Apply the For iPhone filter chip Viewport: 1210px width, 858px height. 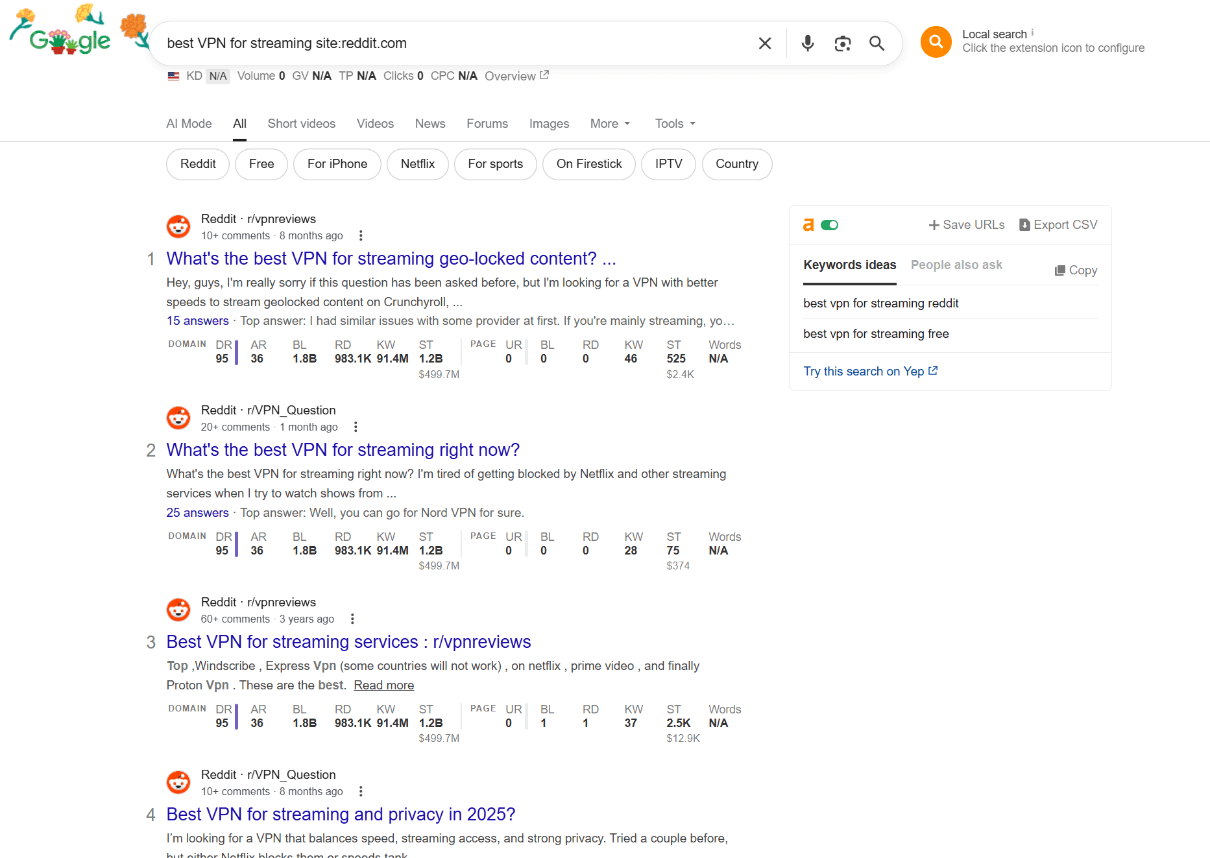pos(337,164)
